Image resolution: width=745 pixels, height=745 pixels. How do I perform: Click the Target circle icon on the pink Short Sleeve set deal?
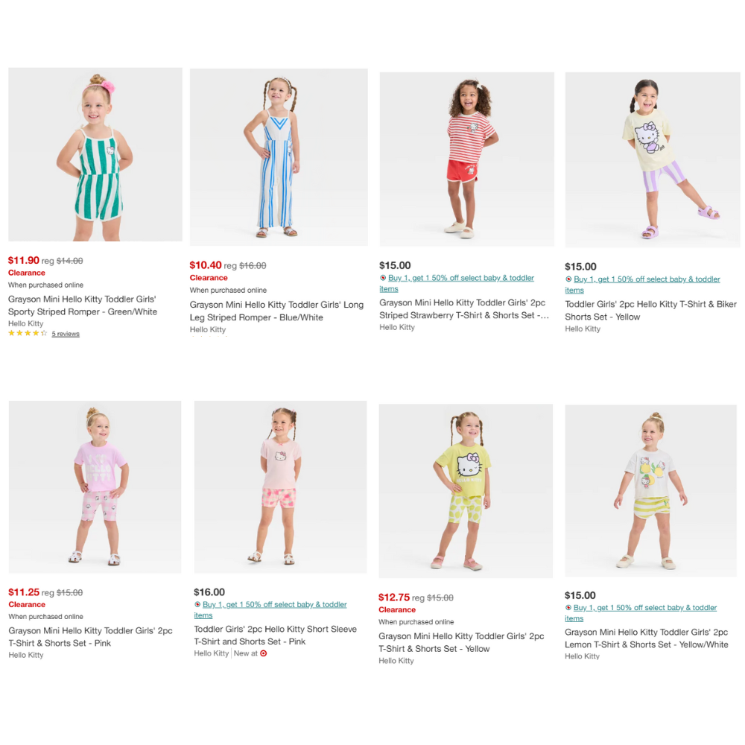click(x=197, y=604)
